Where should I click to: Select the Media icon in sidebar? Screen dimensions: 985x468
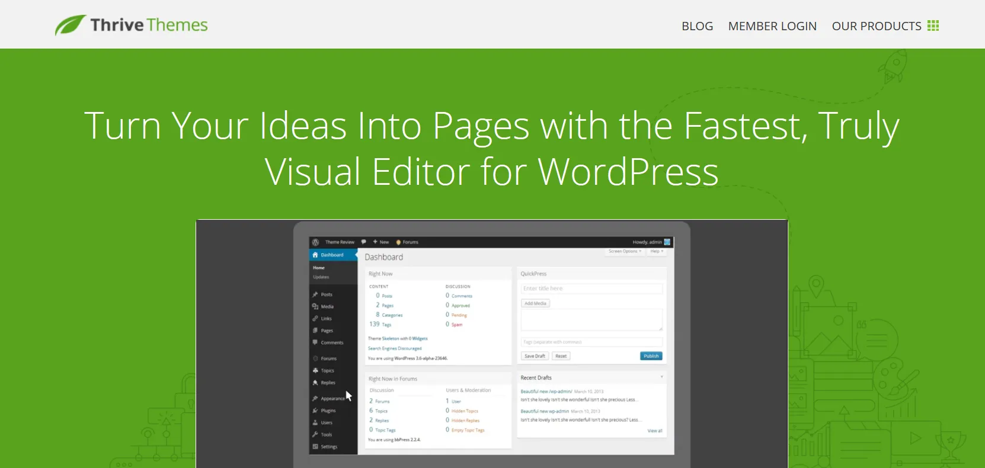[x=315, y=306]
